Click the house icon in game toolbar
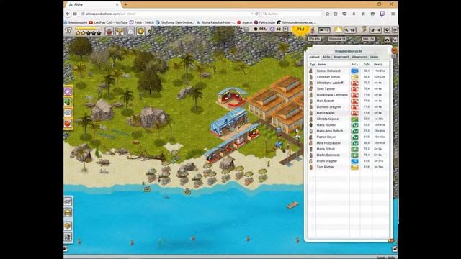This screenshot has width=461, height=259. point(130,31)
